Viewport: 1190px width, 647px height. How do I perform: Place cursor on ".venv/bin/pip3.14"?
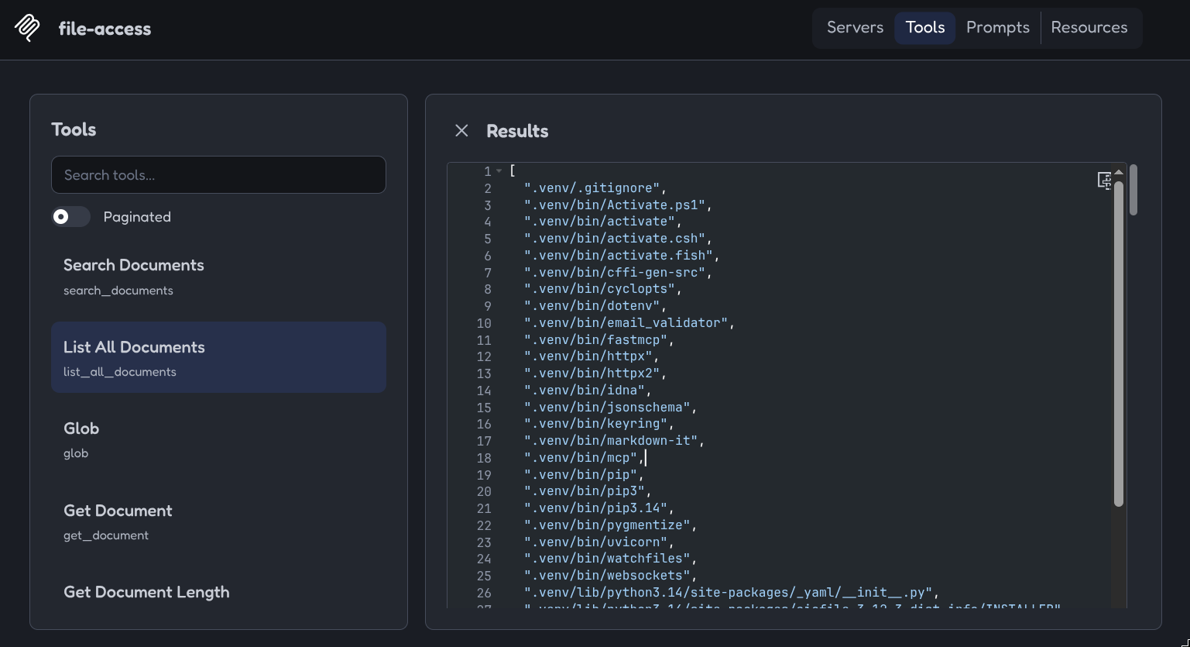pyautogui.click(x=599, y=508)
